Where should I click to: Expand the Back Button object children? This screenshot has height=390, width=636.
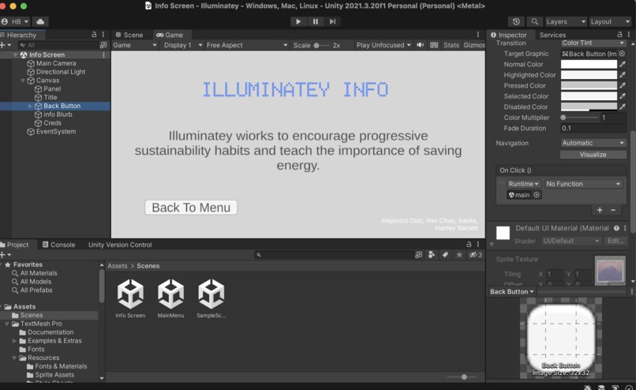click(x=31, y=106)
